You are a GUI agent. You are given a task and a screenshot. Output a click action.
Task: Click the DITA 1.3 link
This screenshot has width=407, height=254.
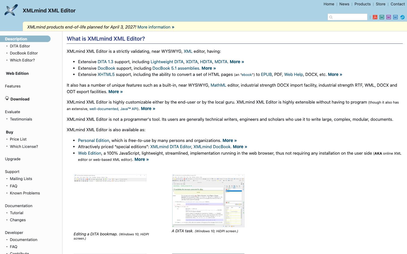coord(105,62)
